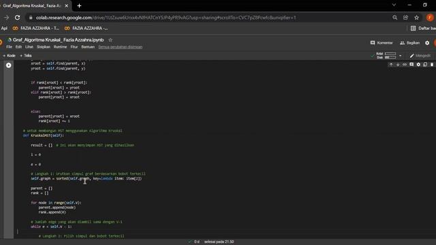Click RAM Disk usage indicator bars
The height and width of the screenshot is (245, 436).
390,56
